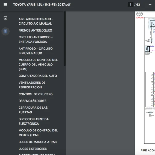Click the zoom out minus button

pyautogui.click(x=150, y=5)
